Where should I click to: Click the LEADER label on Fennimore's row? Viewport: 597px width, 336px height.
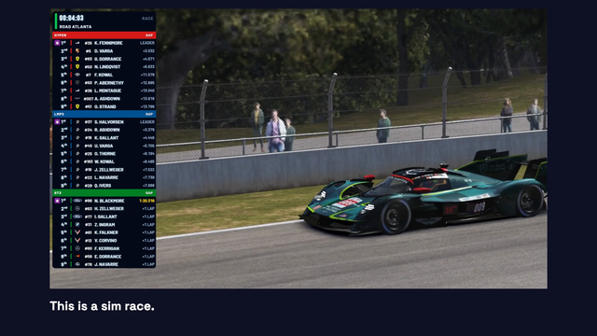(x=147, y=43)
